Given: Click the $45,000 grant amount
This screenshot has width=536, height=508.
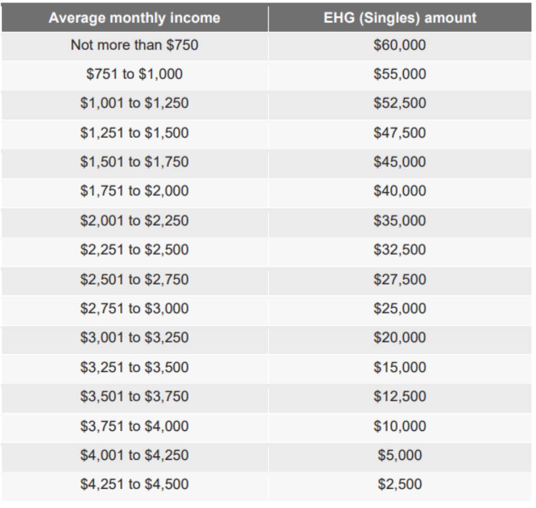Looking at the screenshot, I should pyautogui.click(x=400, y=162).
